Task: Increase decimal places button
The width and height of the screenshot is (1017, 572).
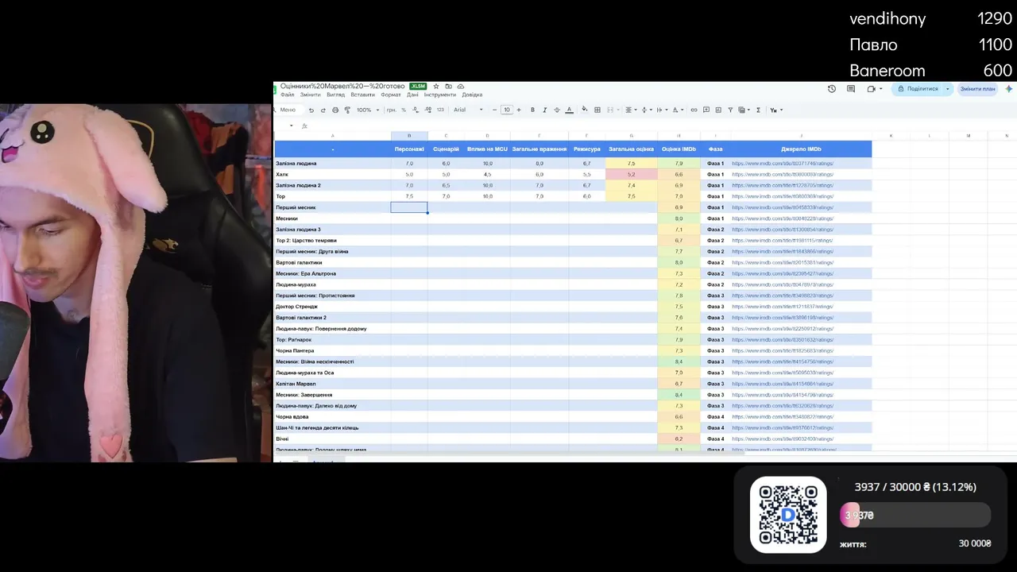Action: pyautogui.click(x=427, y=110)
